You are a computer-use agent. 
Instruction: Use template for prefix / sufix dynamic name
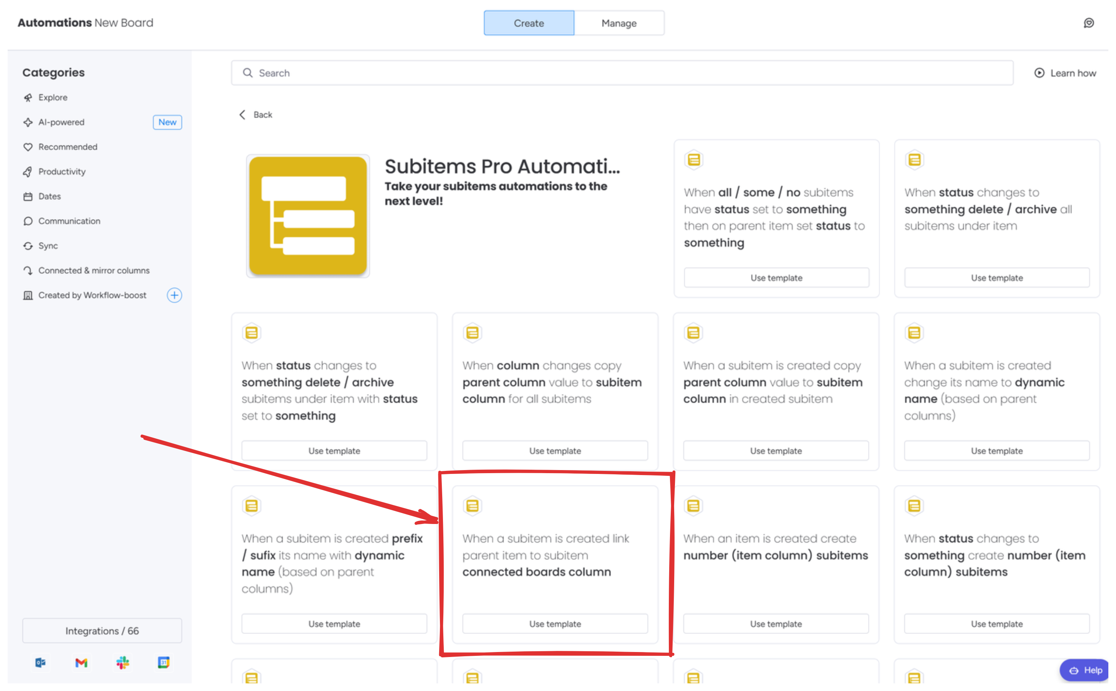coord(334,624)
